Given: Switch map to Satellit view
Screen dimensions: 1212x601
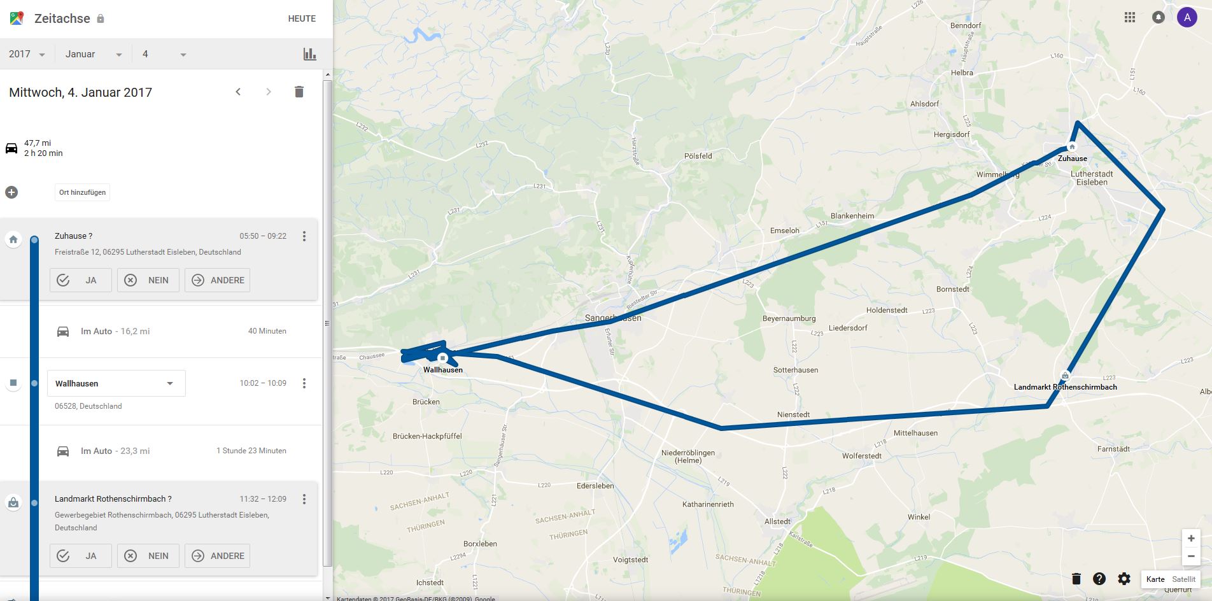Looking at the screenshot, I should point(1184,579).
